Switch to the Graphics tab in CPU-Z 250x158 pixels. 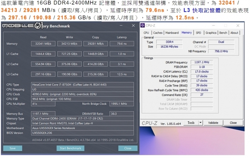coord(211,33)
